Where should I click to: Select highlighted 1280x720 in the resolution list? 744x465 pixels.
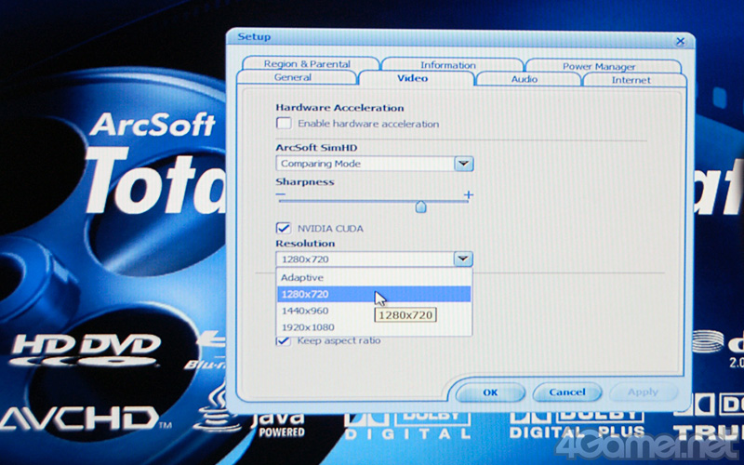(x=374, y=294)
